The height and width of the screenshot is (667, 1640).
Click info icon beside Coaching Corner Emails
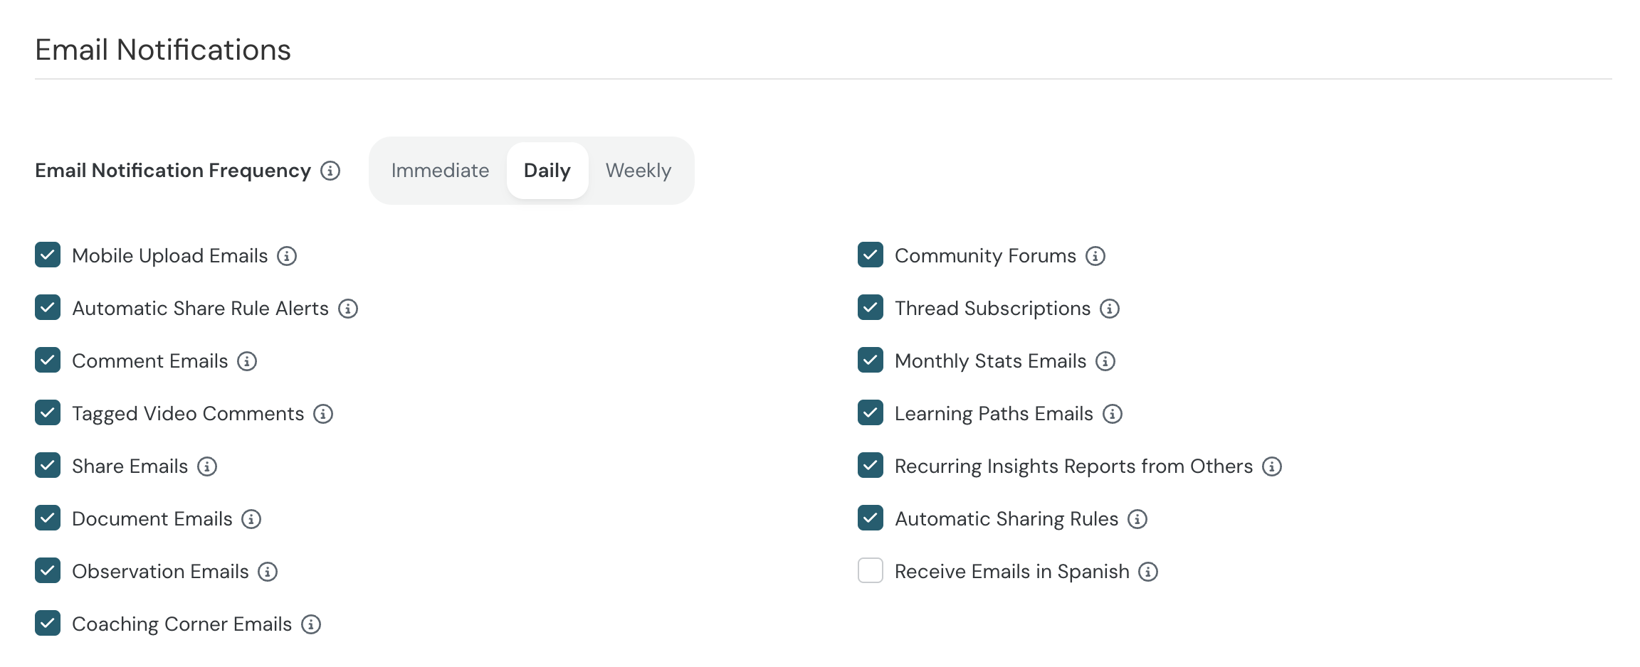(x=311, y=624)
